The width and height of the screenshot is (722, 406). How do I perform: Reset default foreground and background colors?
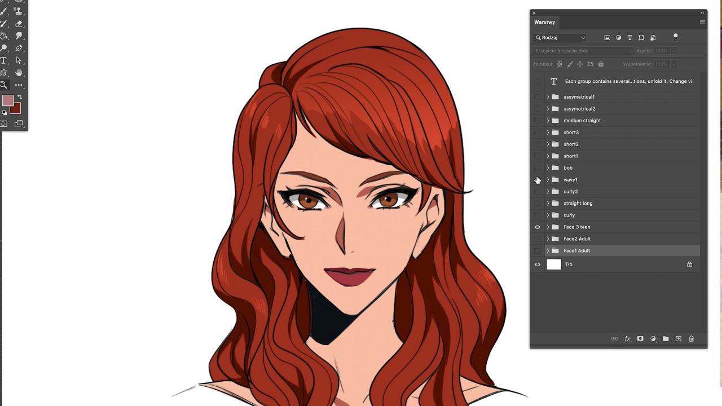(5, 113)
